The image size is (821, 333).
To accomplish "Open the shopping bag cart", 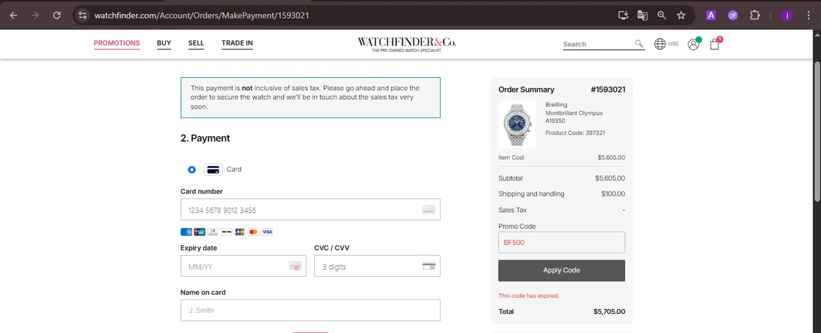I will click(715, 44).
